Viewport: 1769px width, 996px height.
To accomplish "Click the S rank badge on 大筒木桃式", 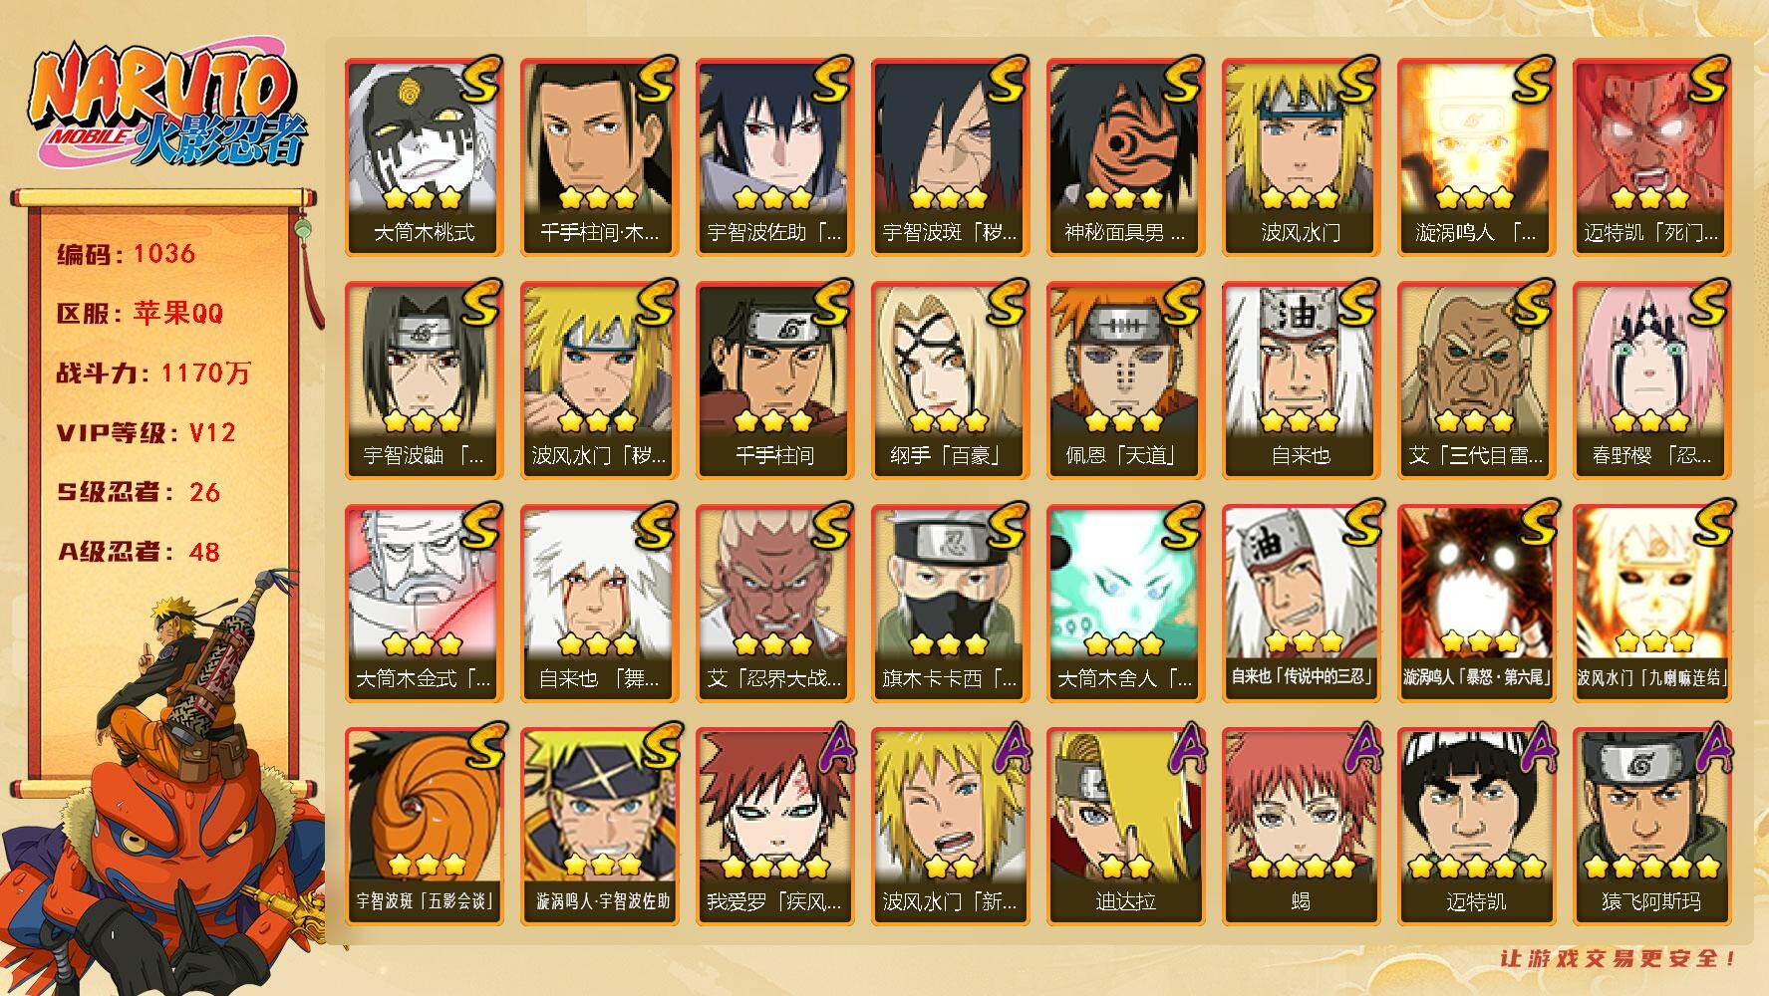I will click(x=479, y=81).
